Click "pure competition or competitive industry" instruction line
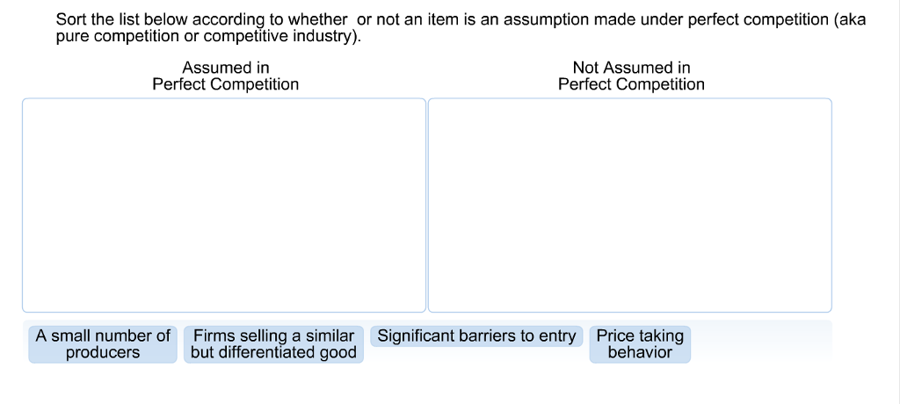The height and width of the screenshot is (404, 900). point(209,38)
